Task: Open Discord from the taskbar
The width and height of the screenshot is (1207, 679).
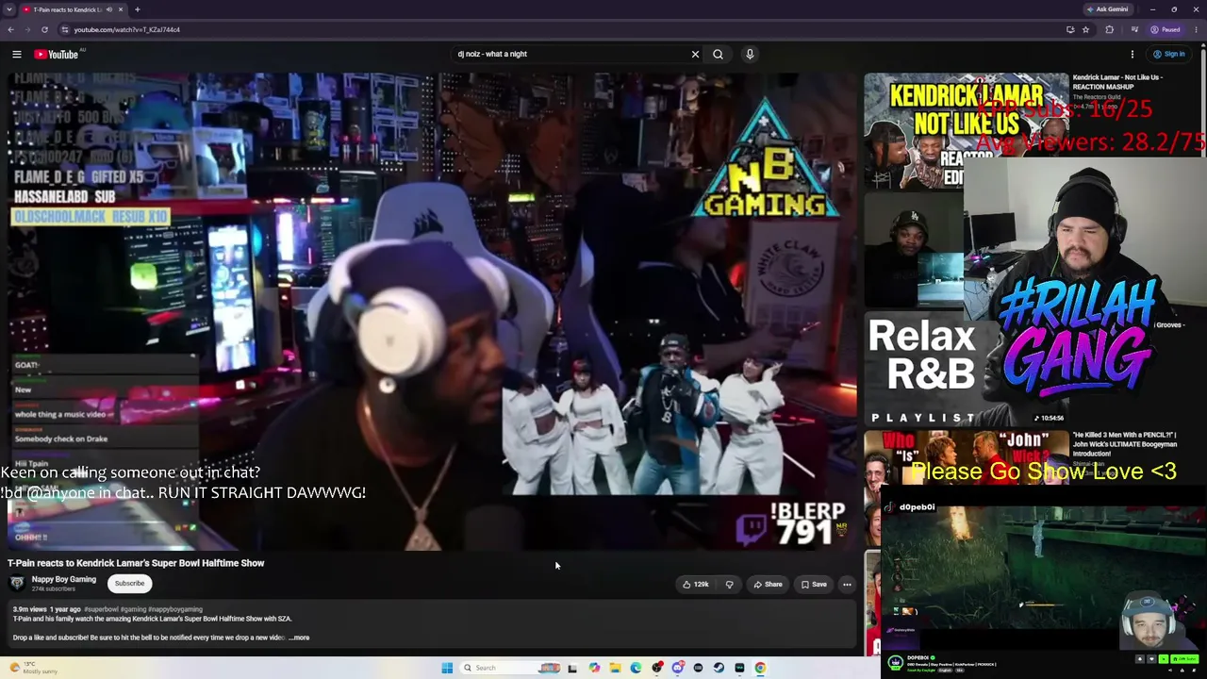Action: point(677,668)
